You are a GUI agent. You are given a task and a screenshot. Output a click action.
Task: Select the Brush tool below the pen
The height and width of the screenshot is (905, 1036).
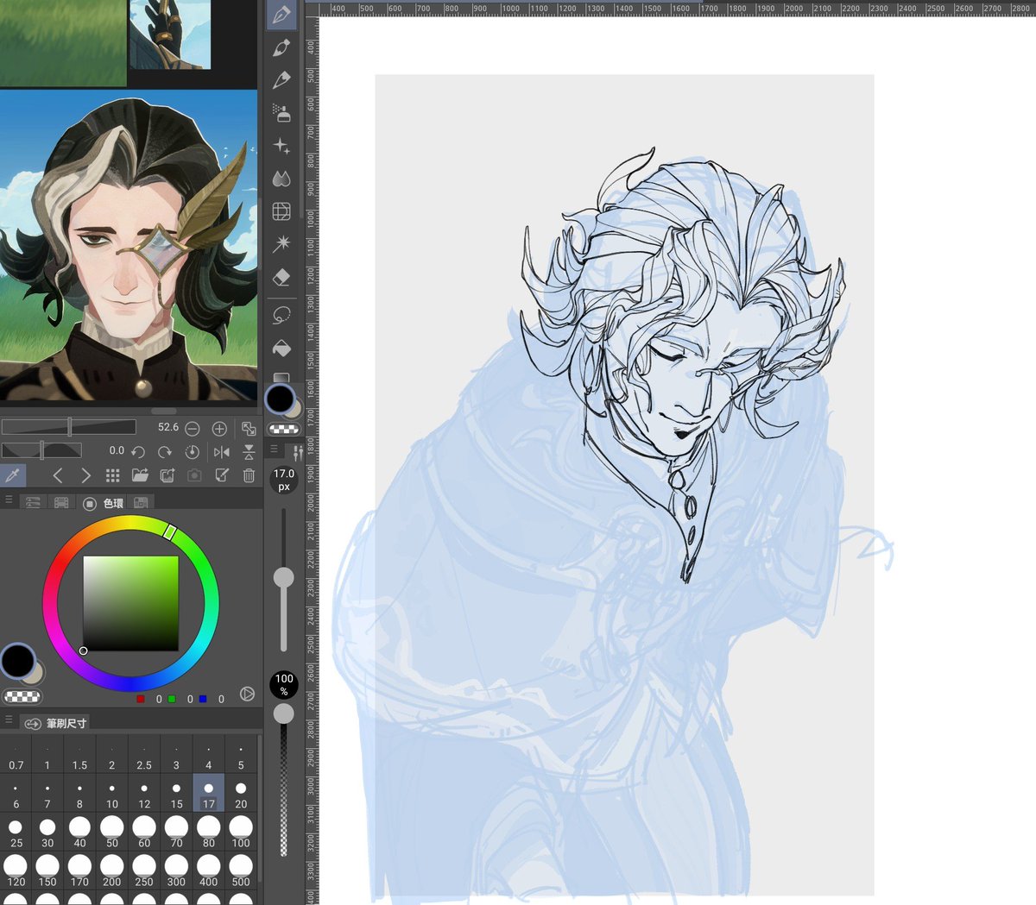281,47
